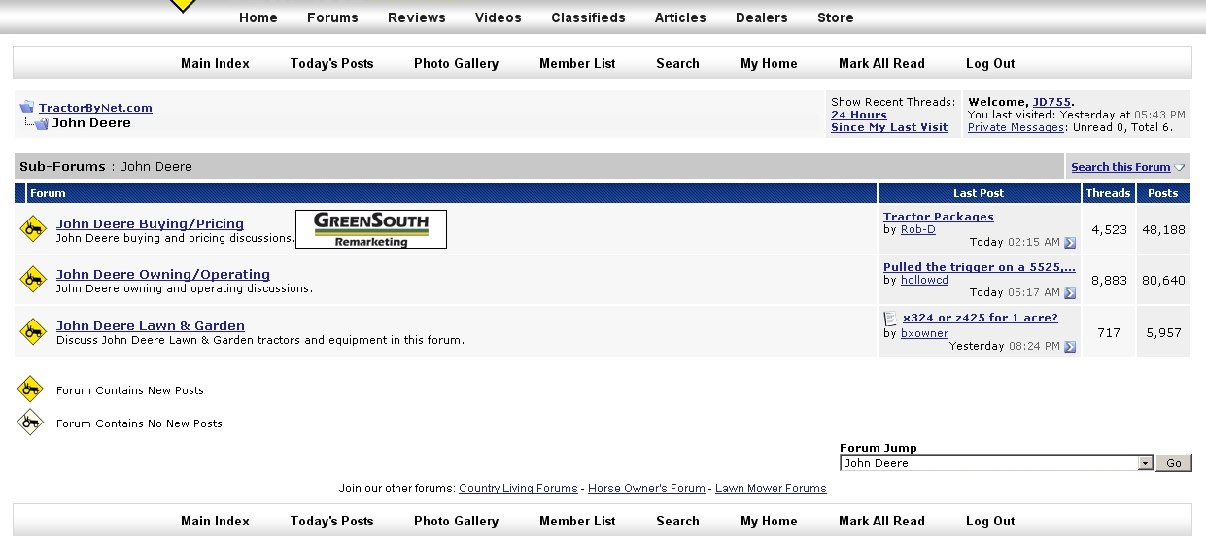Viewport: 1206px width, 541px height.
Task: Open the Dealers section
Action: coord(762,17)
